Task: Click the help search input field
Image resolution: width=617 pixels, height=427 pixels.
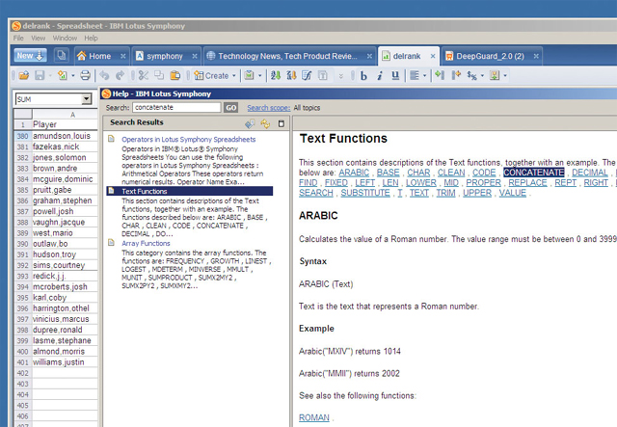Action: 176,107
